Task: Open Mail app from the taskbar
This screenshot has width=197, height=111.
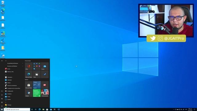Action: [51, 109]
